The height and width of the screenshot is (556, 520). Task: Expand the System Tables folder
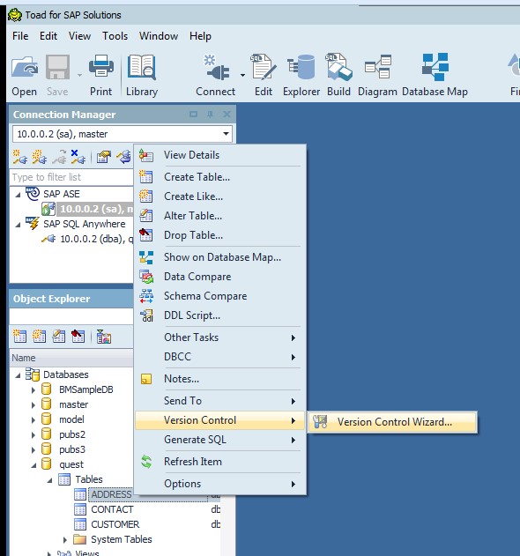coord(64,539)
